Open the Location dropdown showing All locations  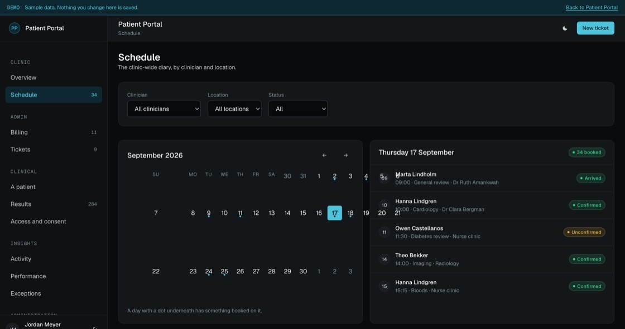point(234,109)
